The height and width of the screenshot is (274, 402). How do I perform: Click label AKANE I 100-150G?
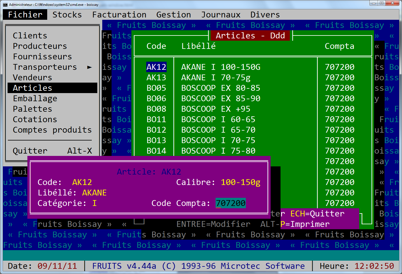[221, 67]
